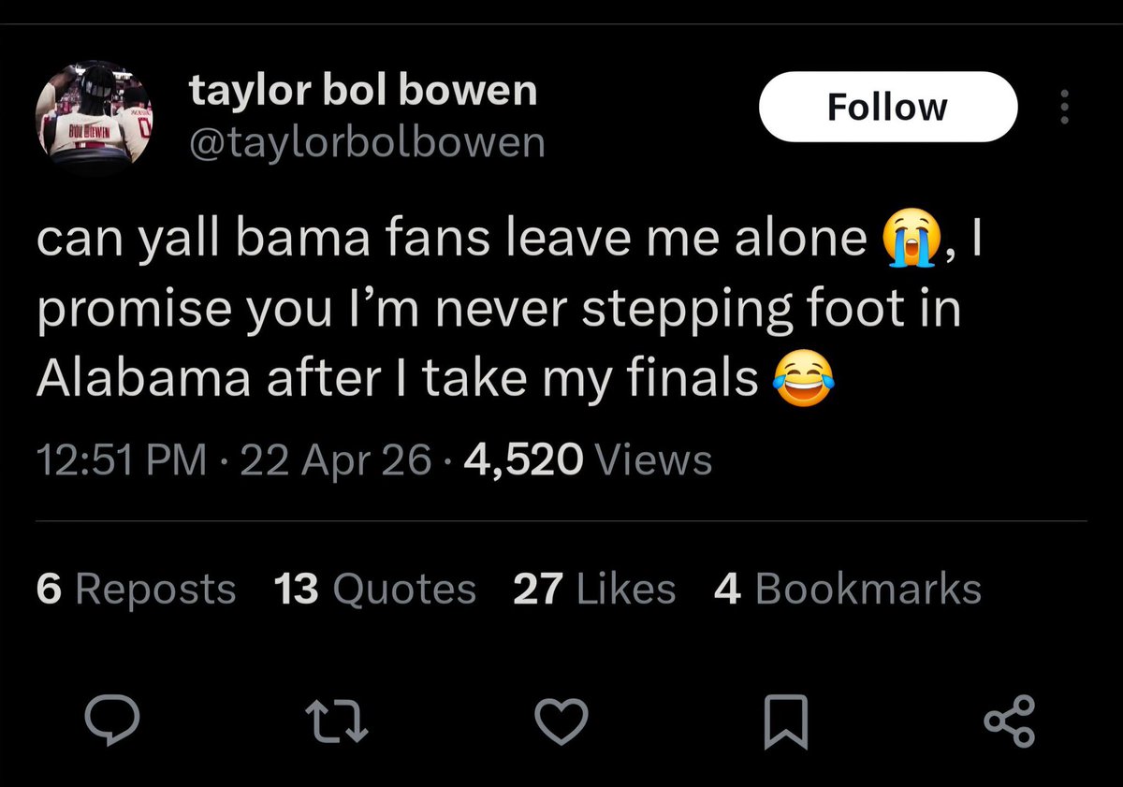Screen dimensions: 1123x787
Task: Tap the repost arrows icon
Action: point(339,720)
